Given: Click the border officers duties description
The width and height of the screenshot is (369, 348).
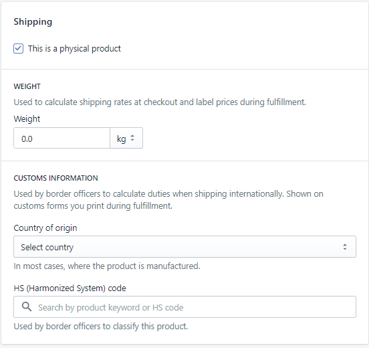Looking at the screenshot, I should 168,200.
